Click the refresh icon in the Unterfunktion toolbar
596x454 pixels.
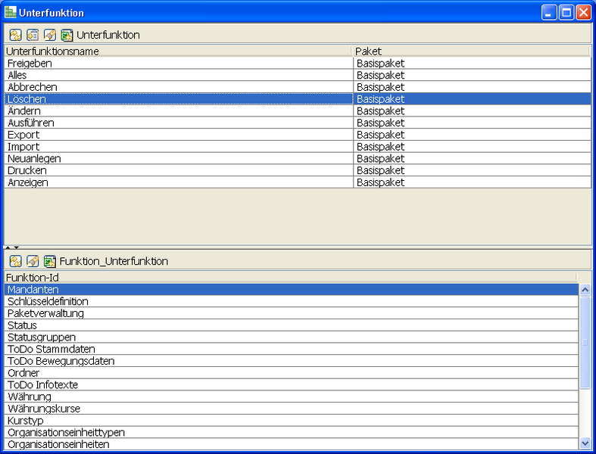(15, 35)
